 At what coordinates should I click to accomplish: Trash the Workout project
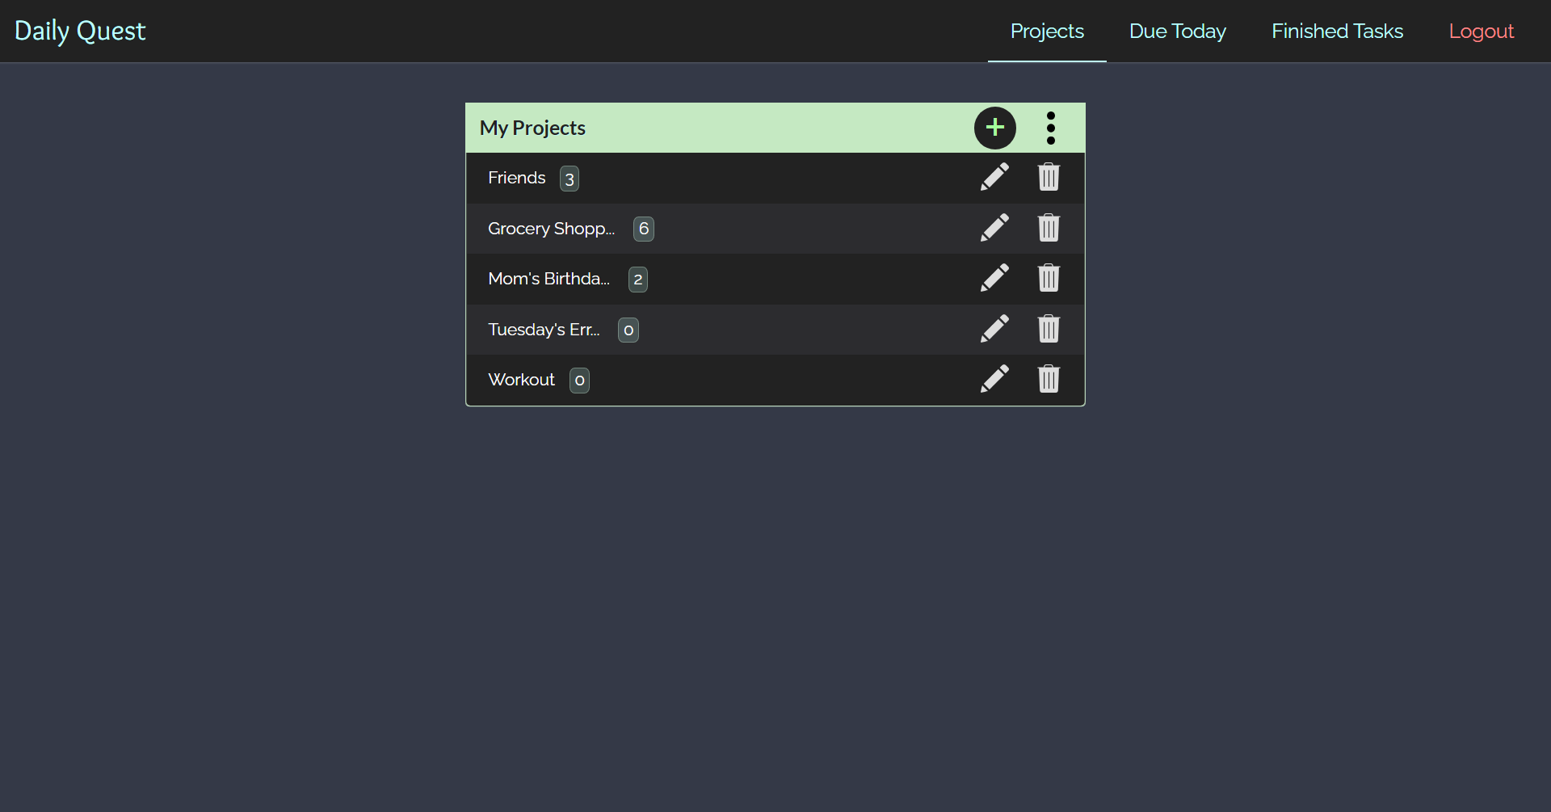tap(1048, 379)
